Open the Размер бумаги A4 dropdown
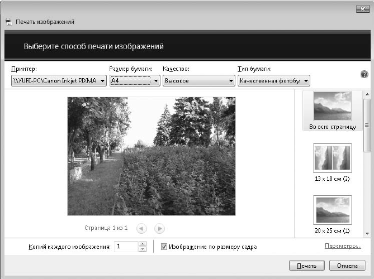This screenshot has height=279, width=374. point(135,81)
